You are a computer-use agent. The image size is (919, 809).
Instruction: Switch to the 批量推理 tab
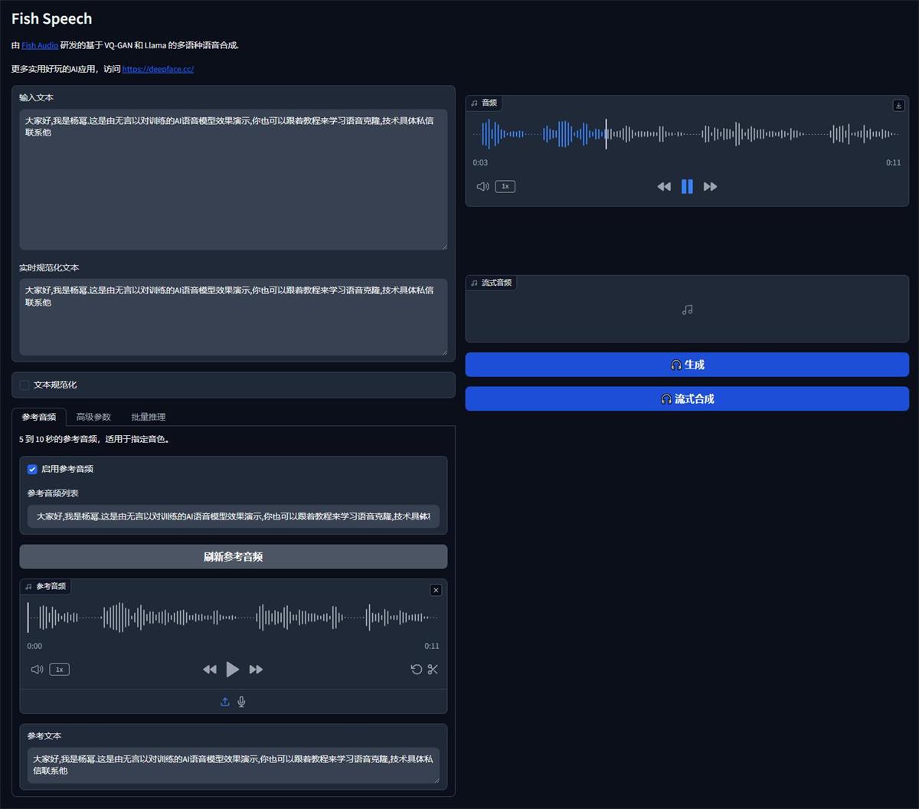click(x=149, y=417)
